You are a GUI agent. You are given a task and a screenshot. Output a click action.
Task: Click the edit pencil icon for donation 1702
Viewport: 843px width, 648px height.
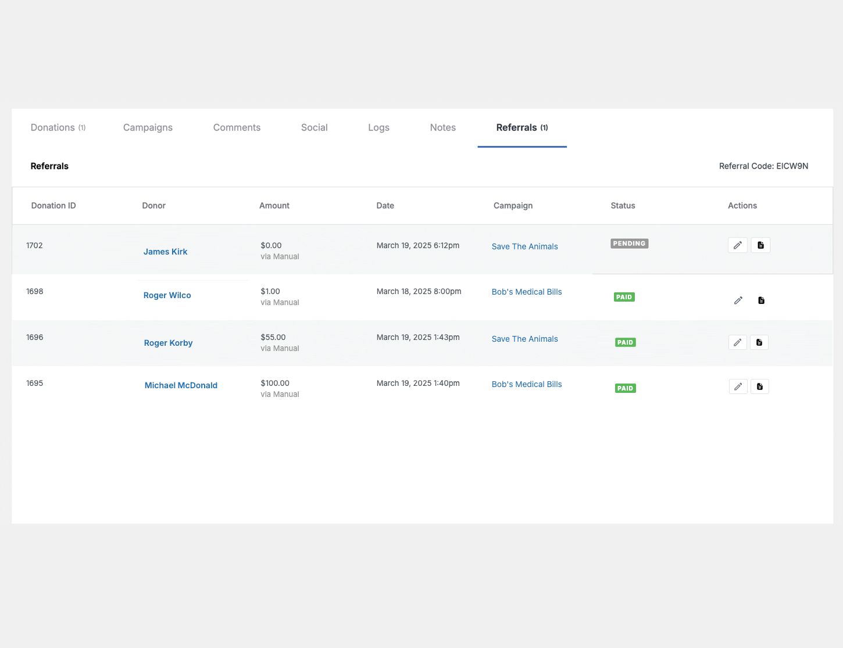point(737,245)
